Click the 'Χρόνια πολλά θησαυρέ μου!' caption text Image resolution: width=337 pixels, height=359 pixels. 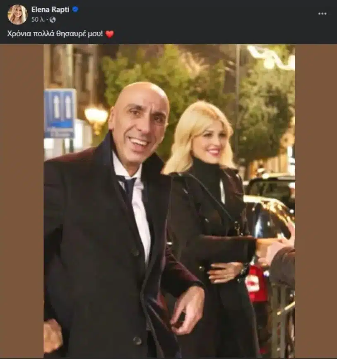coord(55,34)
